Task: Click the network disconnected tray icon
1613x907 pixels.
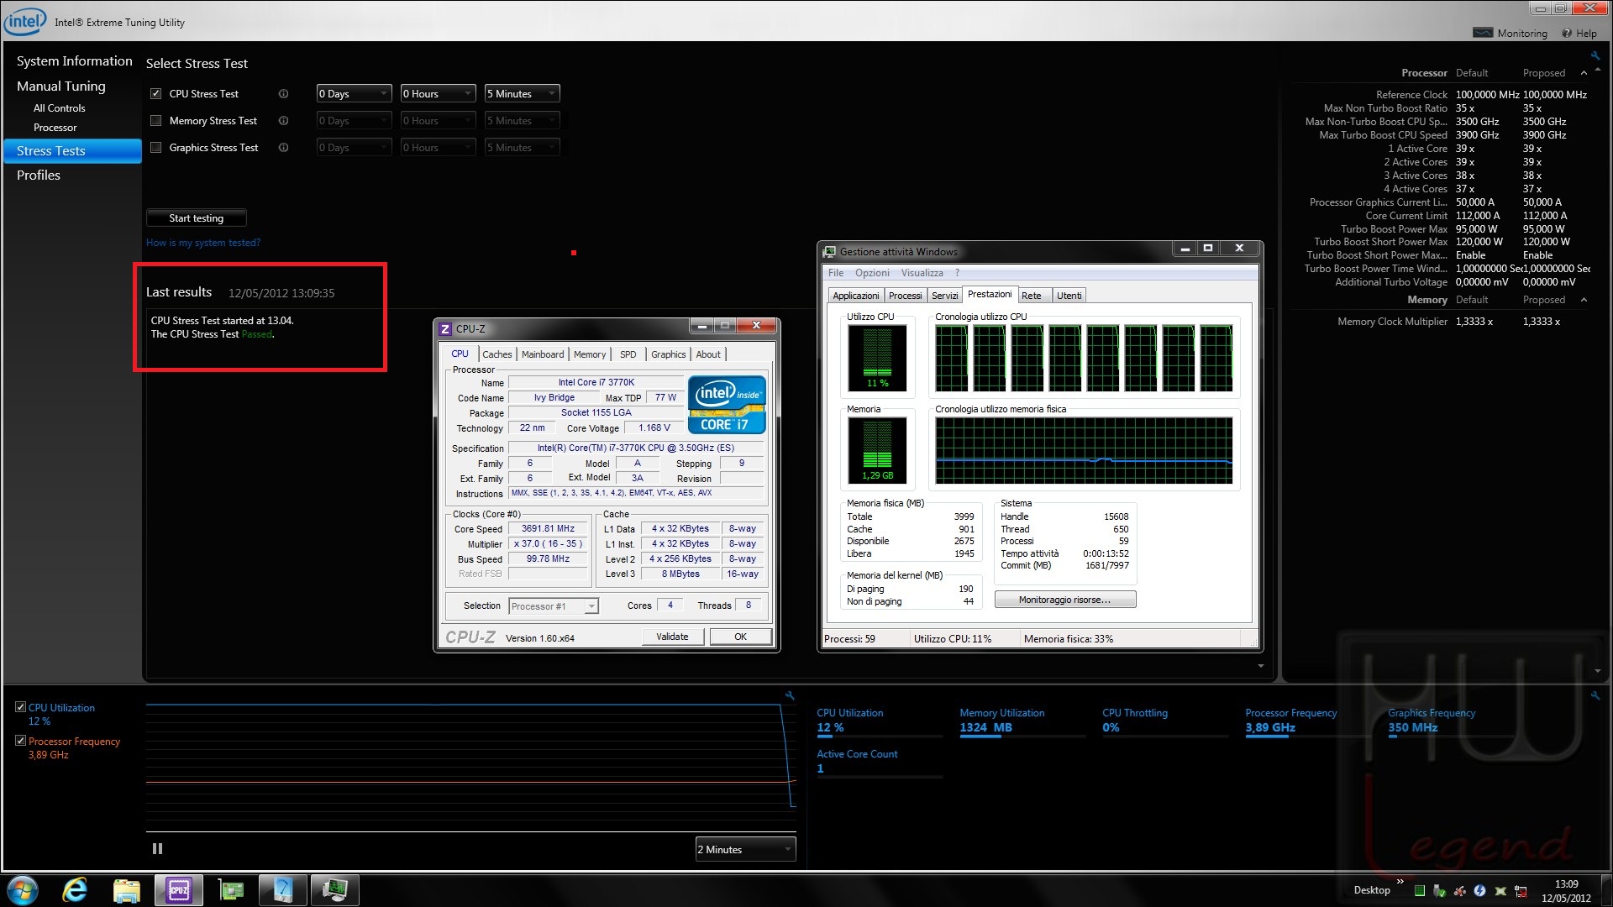Action: coord(1521,891)
